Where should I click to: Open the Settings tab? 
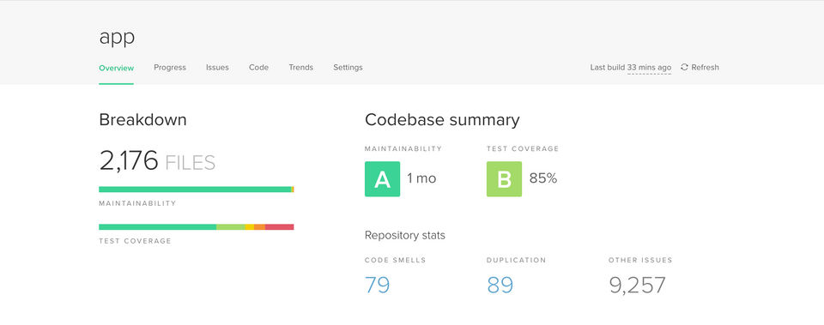click(348, 67)
